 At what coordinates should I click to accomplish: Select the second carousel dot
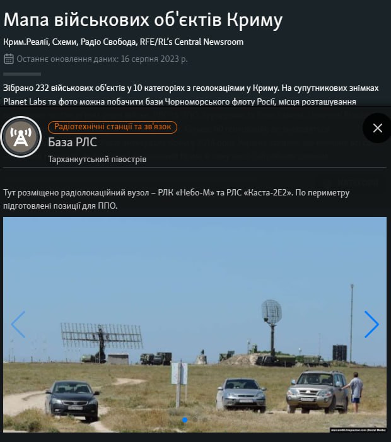click(x=195, y=420)
